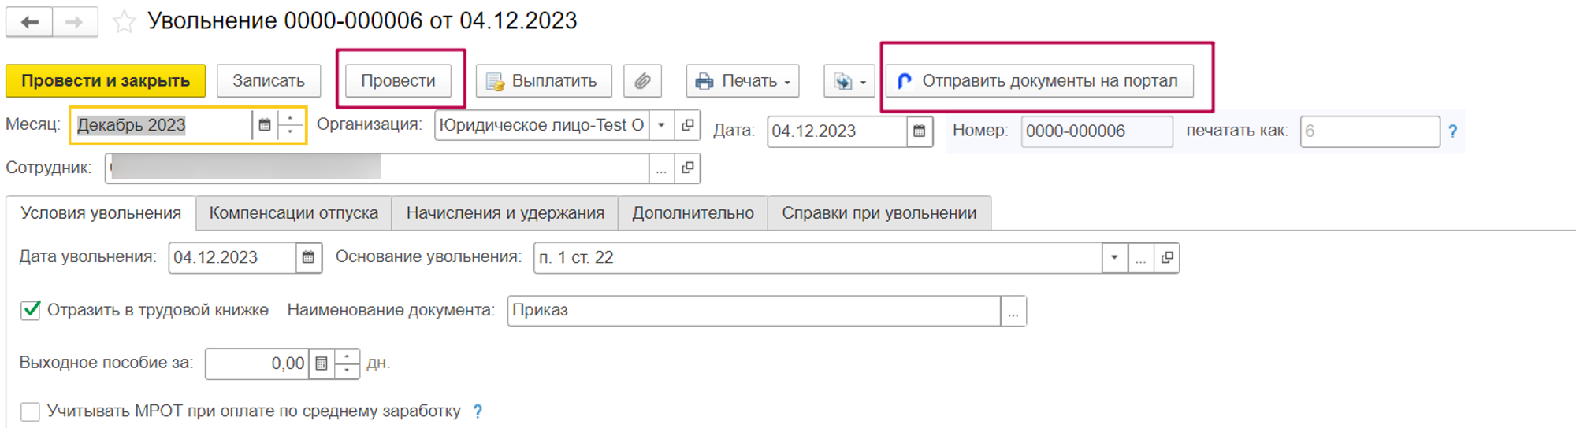This screenshot has width=1576, height=428.
Task: Click the Провести button
Action: (x=398, y=81)
